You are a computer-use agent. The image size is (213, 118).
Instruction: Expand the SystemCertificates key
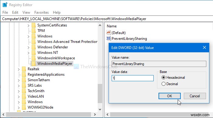coord(28,26)
